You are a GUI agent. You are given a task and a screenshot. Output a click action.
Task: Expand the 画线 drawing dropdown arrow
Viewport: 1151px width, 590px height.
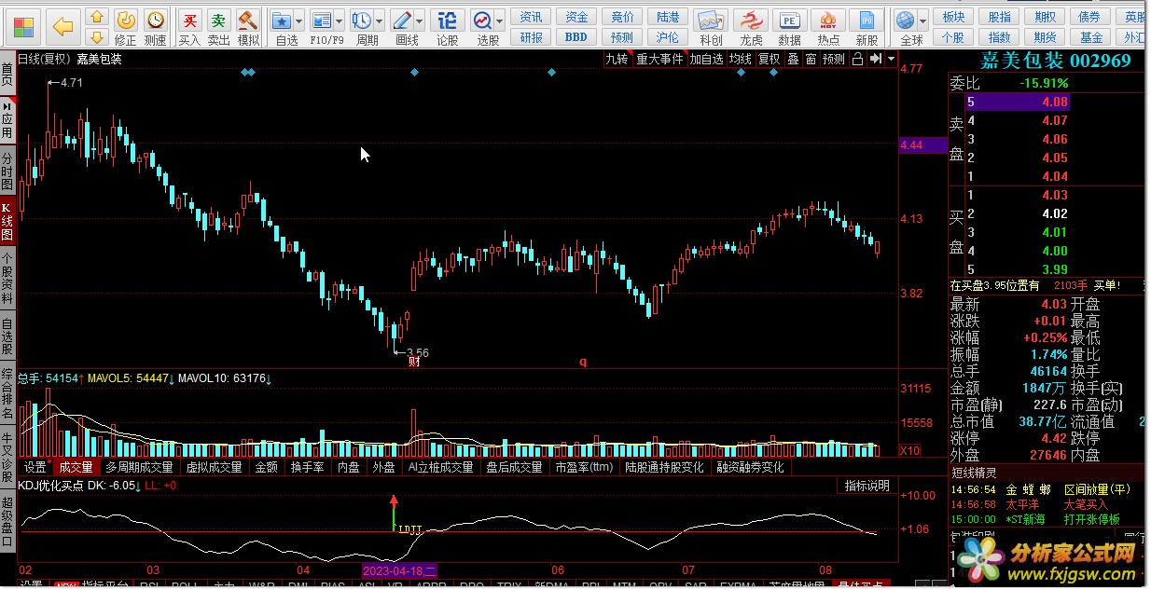(x=421, y=20)
